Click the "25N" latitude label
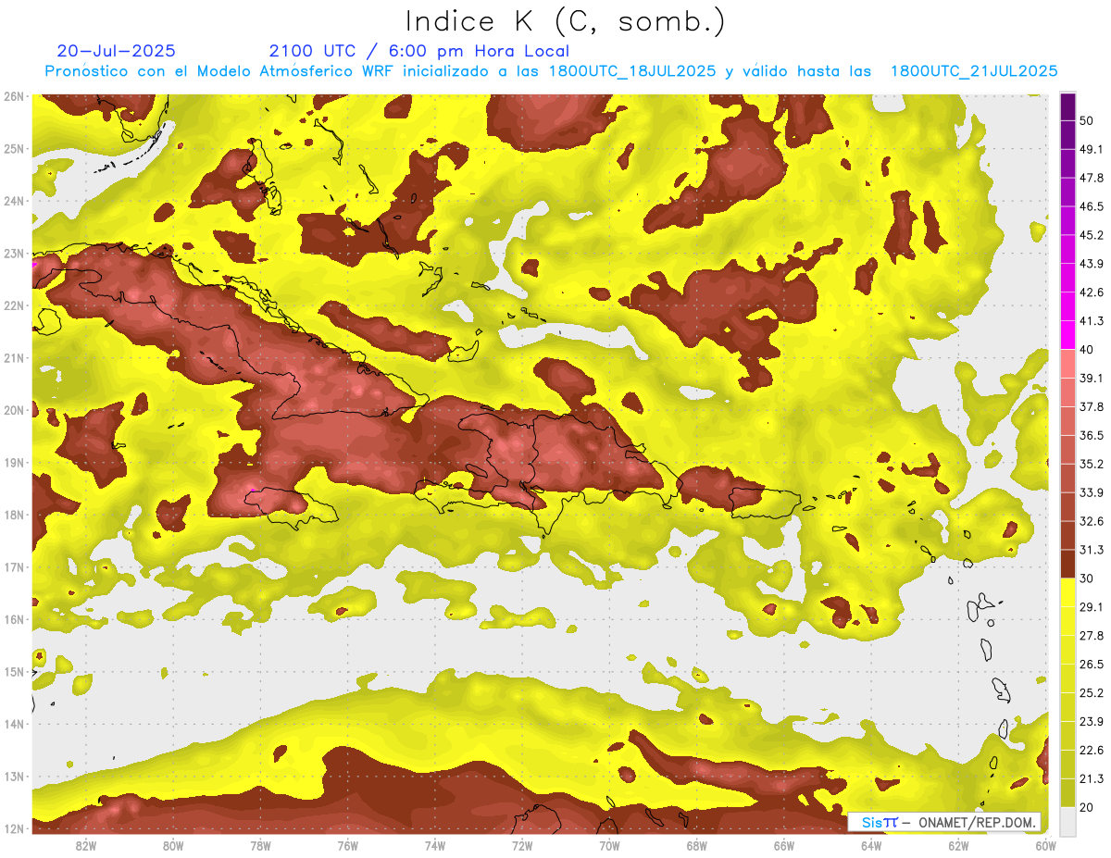The width and height of the screenshot is (1111, 858). point(14,148)
